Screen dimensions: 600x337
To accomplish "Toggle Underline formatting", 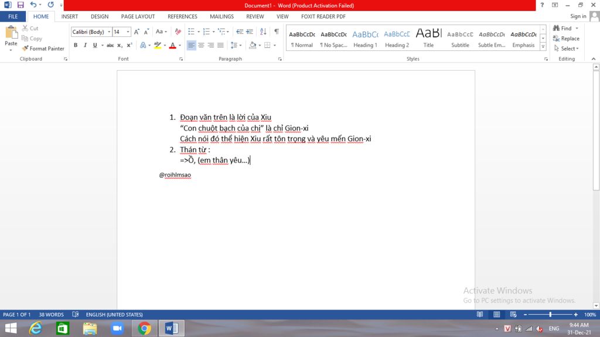I will point(95,45).
